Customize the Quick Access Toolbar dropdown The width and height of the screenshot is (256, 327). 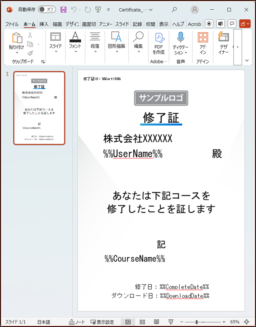108,10
